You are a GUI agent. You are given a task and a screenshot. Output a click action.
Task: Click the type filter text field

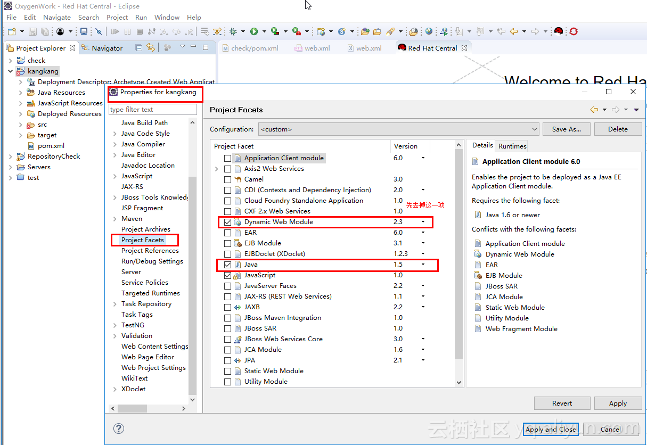tap(153, 110)
